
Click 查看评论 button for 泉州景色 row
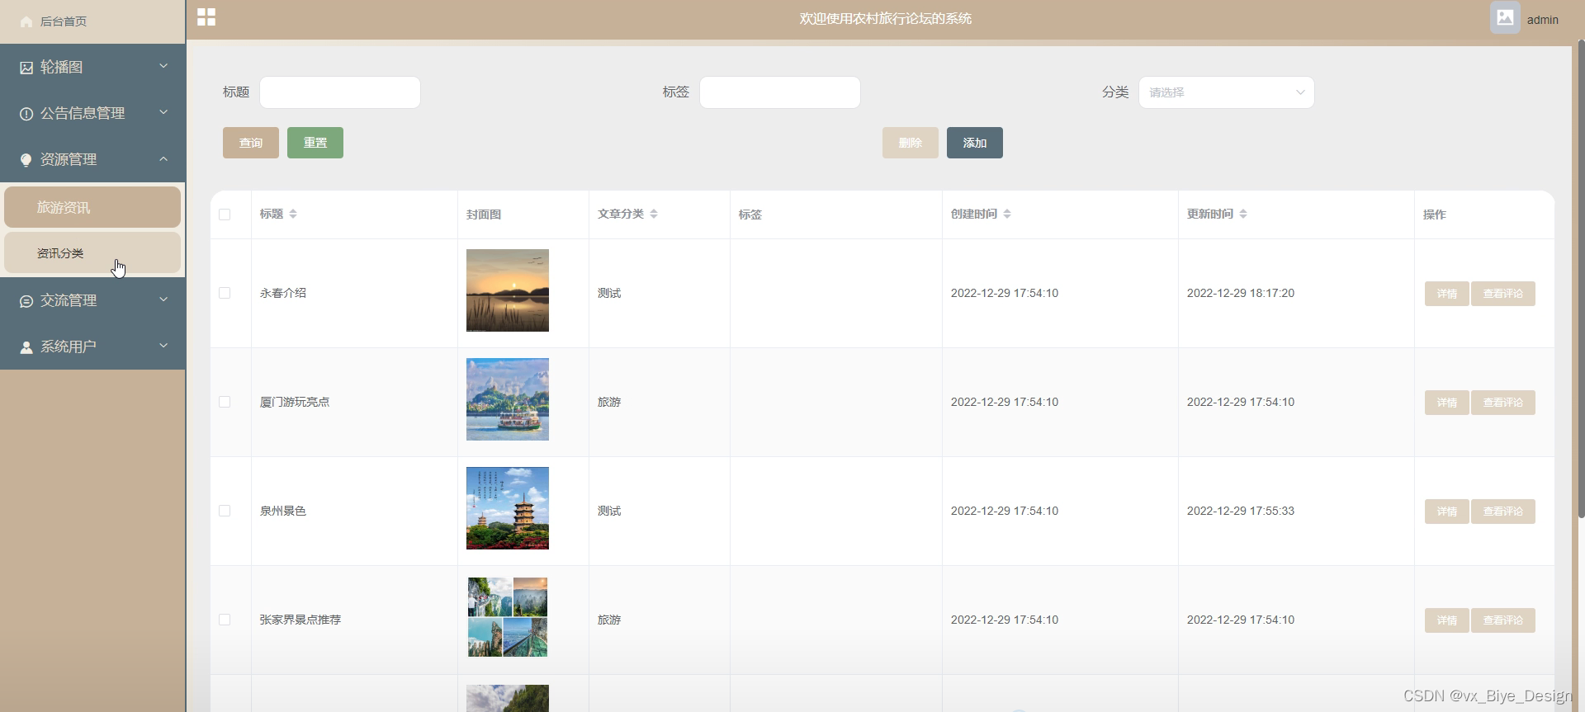click(x=1503, y=512)
